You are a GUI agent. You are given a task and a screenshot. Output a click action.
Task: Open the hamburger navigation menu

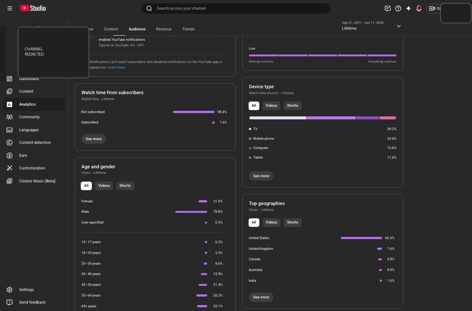[x=10, y=8]
